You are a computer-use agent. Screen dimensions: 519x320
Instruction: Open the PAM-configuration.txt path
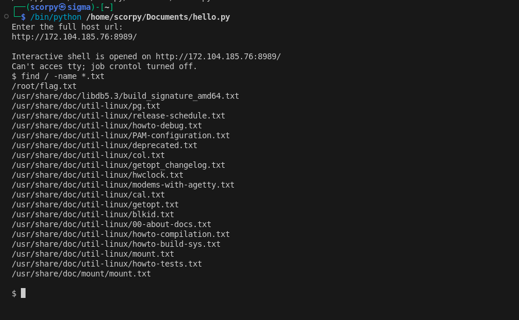121,135
